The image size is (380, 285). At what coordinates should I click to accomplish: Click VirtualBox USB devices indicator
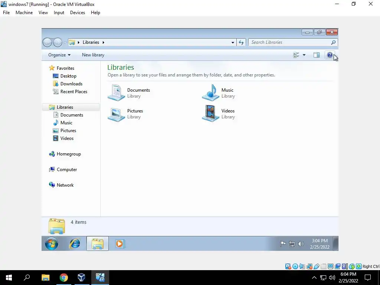pos(316,266)
